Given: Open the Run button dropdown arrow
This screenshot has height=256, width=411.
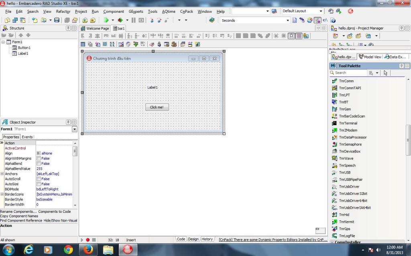Looking at the screenshot, I should (113, 20).
